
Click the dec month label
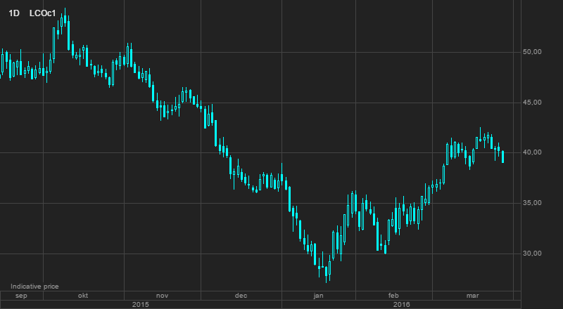coord(241,296)
